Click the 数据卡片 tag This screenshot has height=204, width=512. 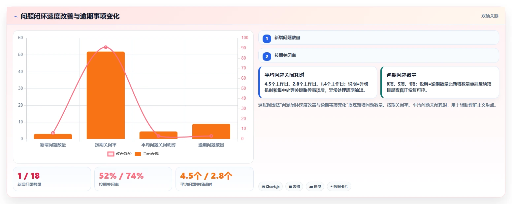(x=339, y=187)
